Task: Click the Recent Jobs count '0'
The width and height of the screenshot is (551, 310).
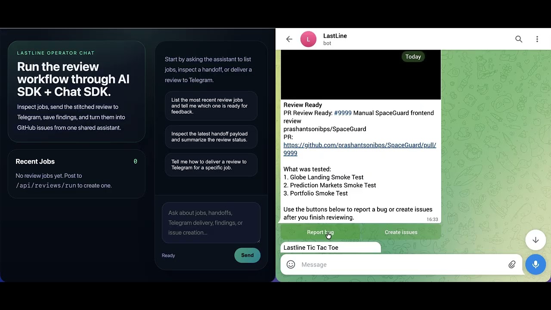Action: pos(135,161)
